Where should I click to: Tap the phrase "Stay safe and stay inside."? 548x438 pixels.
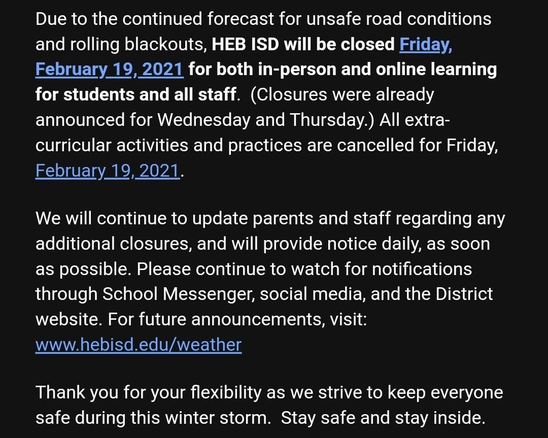383,418
